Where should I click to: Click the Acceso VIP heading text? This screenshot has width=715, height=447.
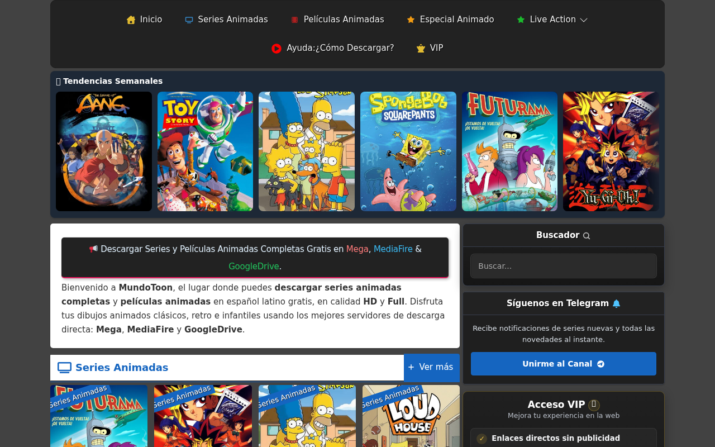[x=556, y=405]
